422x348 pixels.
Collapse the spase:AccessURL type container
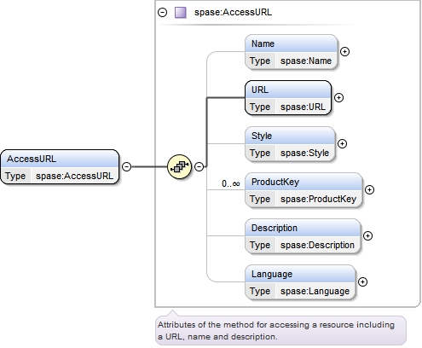[x=163, y=13]
